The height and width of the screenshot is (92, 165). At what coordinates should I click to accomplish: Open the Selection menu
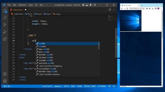[22, 5]
